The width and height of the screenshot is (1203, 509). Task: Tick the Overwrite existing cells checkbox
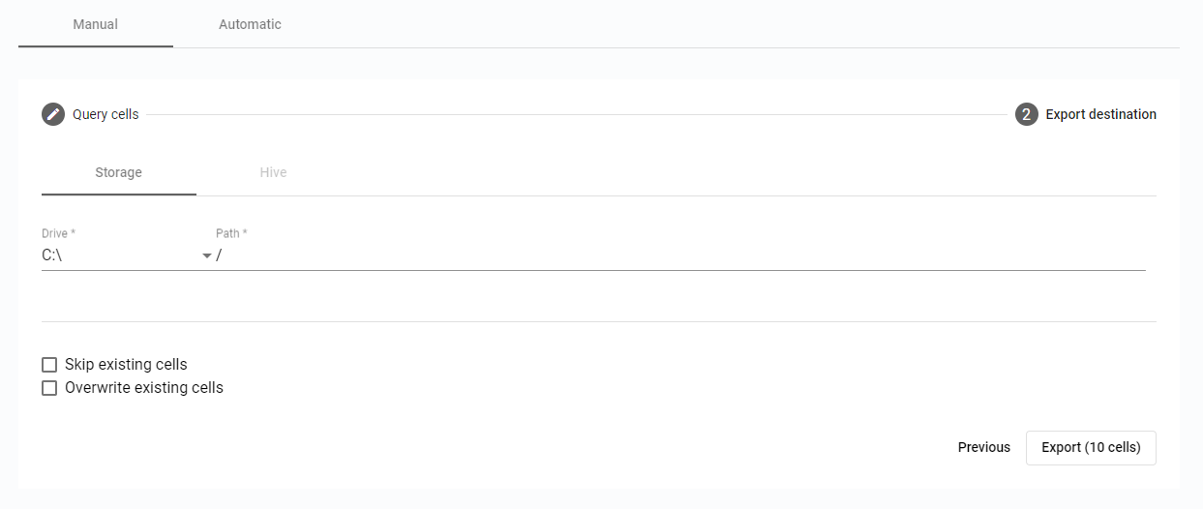[x=49, y=388]
